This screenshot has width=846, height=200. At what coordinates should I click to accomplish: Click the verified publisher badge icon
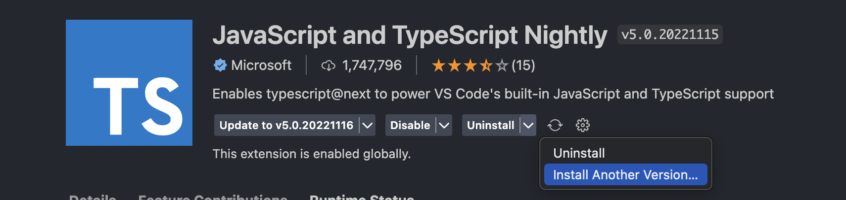[220, 65]
